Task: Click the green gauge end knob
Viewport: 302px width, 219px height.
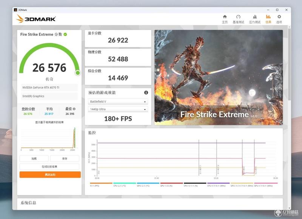Action: (78, 73)
